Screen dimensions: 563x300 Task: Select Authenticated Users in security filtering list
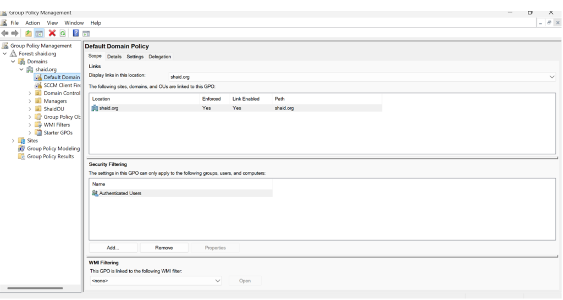tap(120, 193)
